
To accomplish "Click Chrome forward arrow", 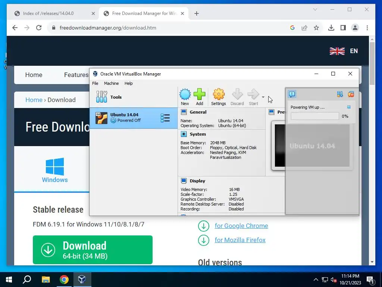I will [x=27, y=28].
